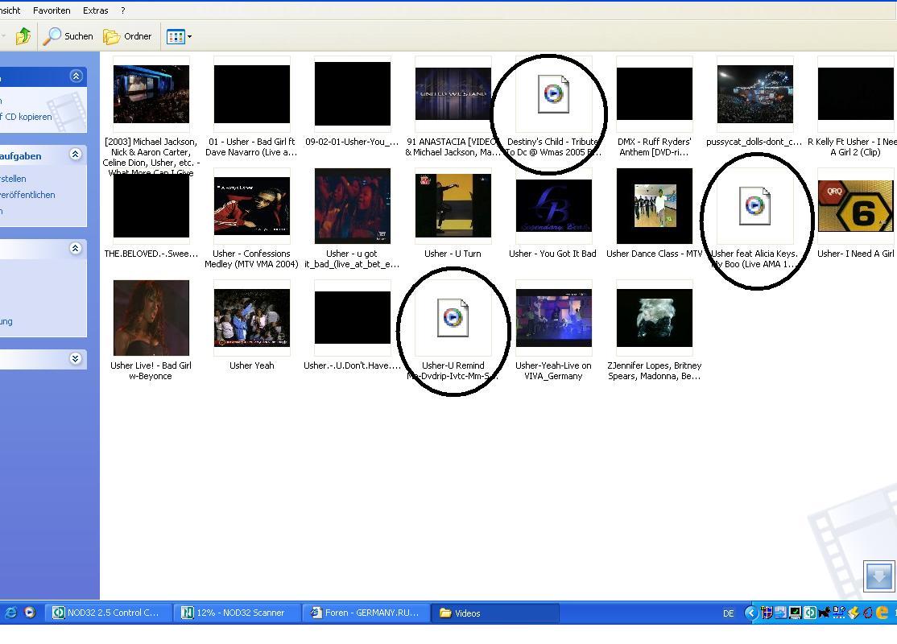Click the shield icon in the system tray
Image resolution: width=897 pixels, height=644 pixels.
pyautogui.click(x=767, y=613)
